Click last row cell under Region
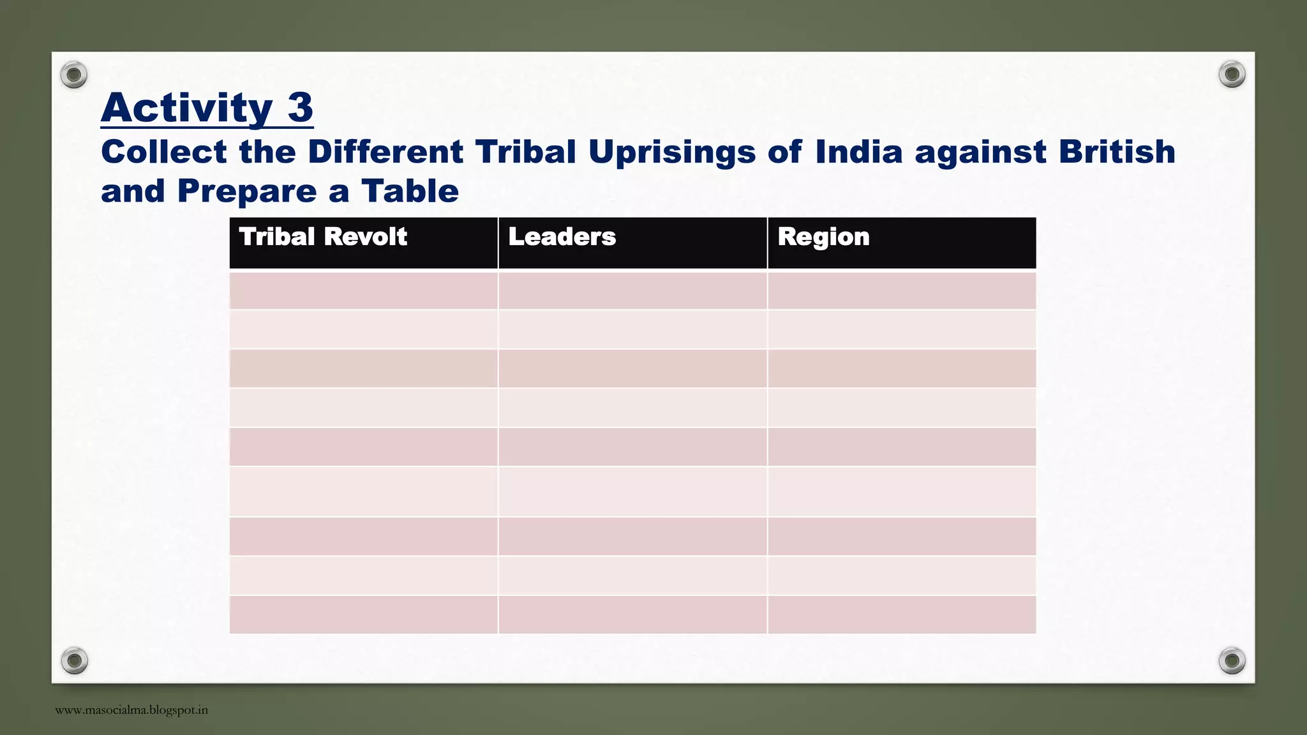1307x735 pixels. pyautogui.click(x=902, y=614)
